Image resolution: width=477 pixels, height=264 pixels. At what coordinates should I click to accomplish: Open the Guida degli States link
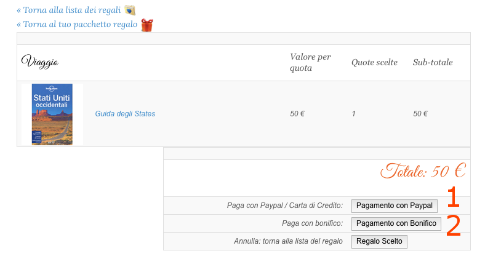click(125, 114)
